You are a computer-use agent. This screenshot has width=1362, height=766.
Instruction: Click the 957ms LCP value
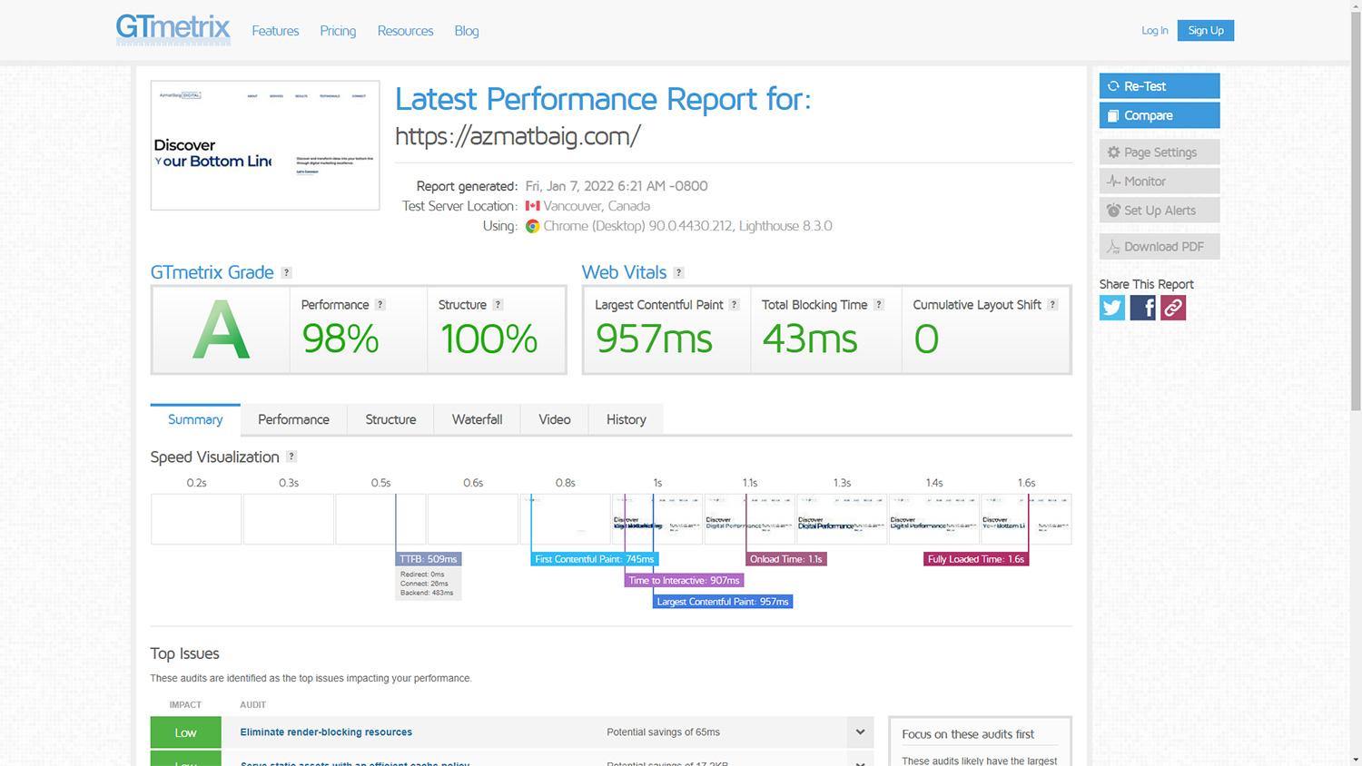(x=654, y=339)
